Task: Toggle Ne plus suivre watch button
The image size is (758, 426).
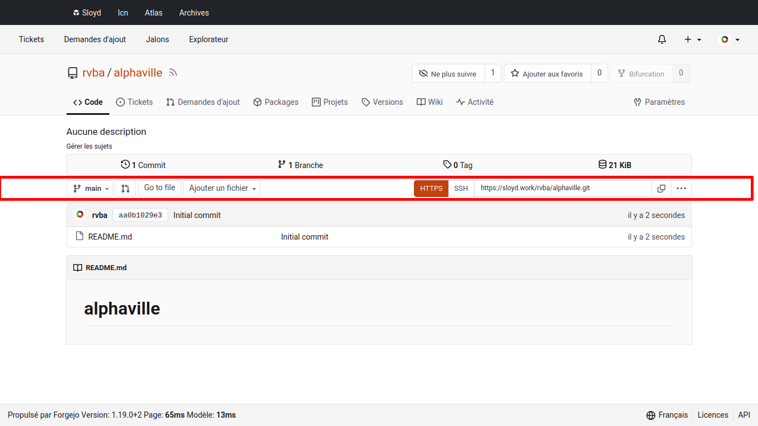Action: (448, 74)
